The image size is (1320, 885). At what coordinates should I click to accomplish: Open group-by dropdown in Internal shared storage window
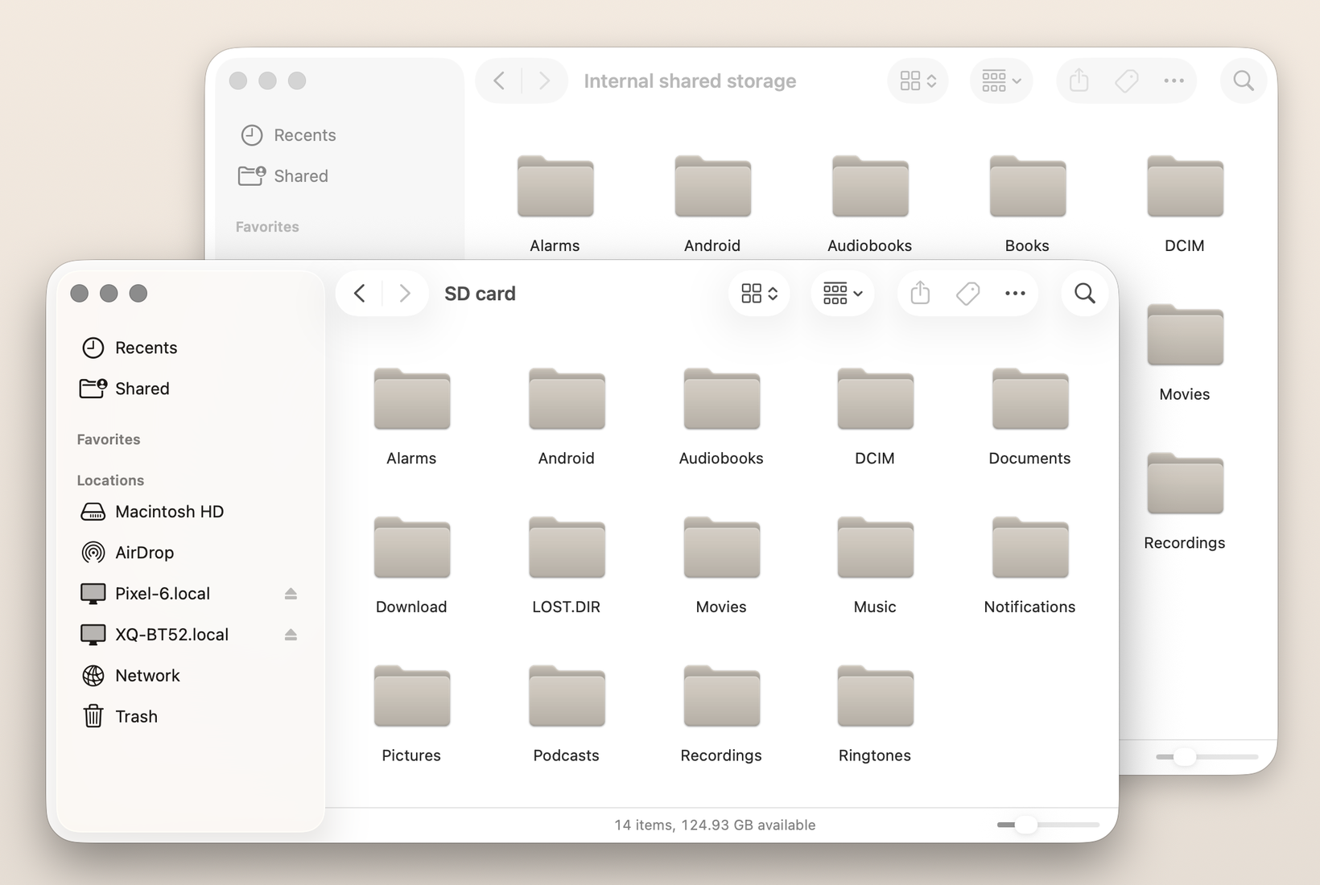click(1001, 80)
